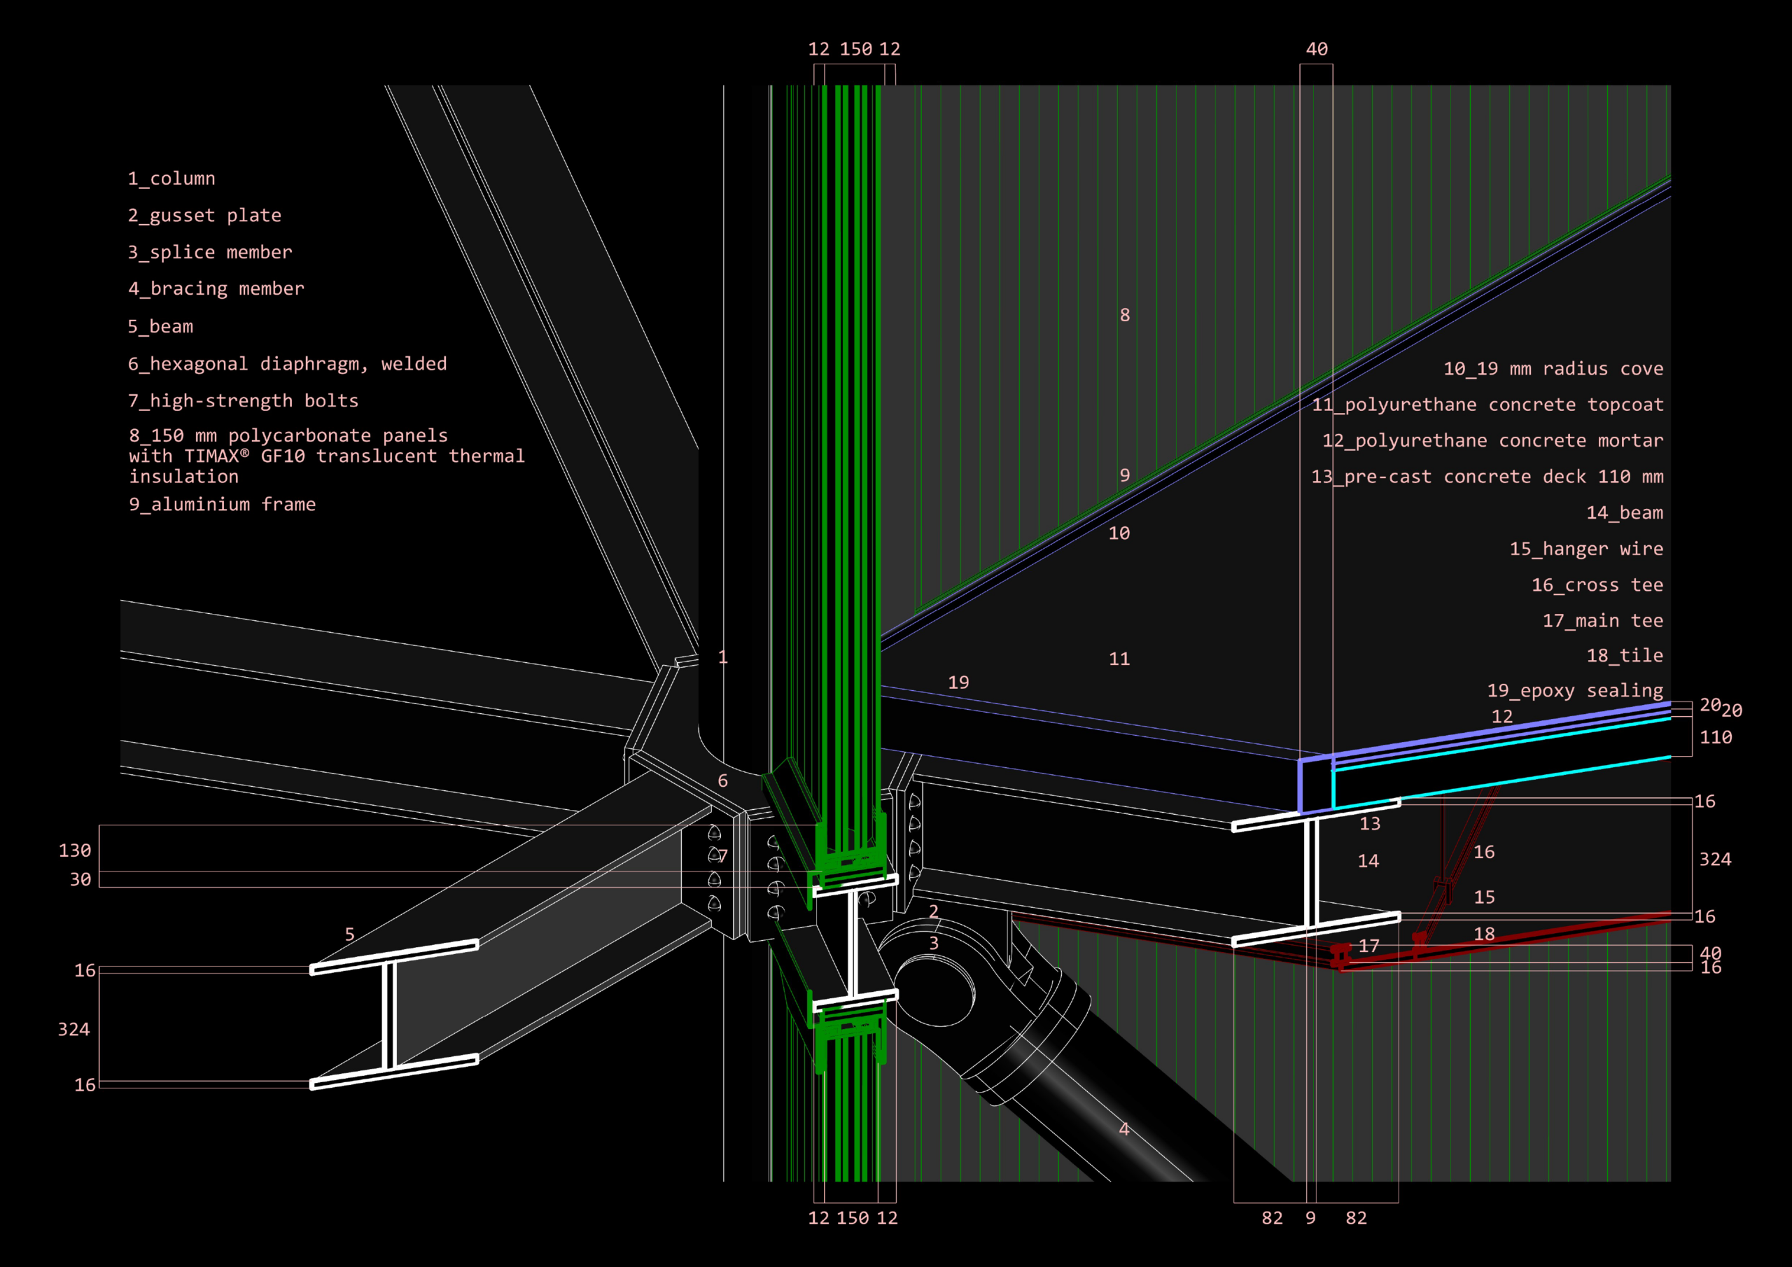Viewport: 1792px width, 1267px height.
Task: Click the number 4 callout on bracing
Action: 1124,1129
